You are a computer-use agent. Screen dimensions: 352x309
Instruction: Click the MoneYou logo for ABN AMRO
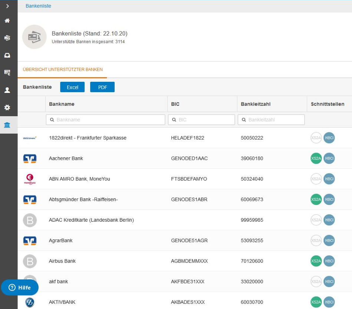tap(30, 179)
